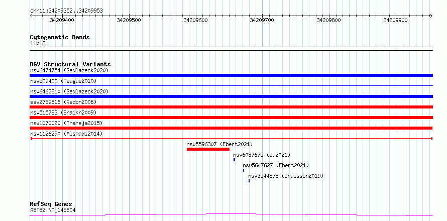Image resolution: width=447 pixels, height=221 pixels.
Task: Click ruler position 34209400
Action: click(62, 20)
